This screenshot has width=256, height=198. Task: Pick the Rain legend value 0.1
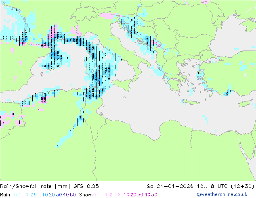tap(17, 195)
